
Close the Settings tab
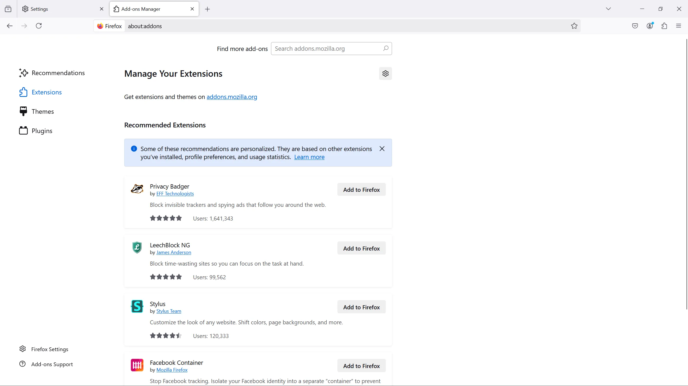pos(102,9)
